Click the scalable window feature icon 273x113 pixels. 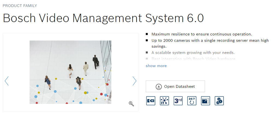pyautogui.click(x=206, y=101)
